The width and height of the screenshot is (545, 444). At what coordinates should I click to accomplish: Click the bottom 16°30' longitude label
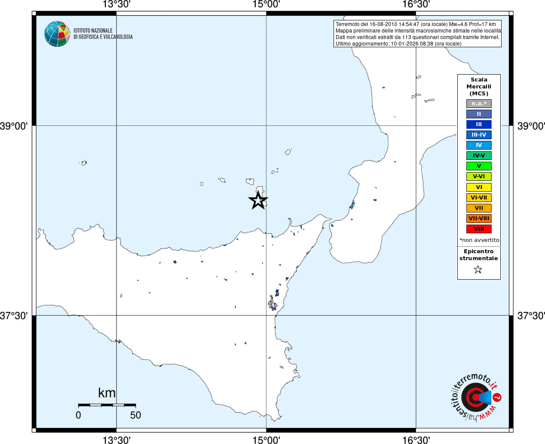tap(416, 440)
